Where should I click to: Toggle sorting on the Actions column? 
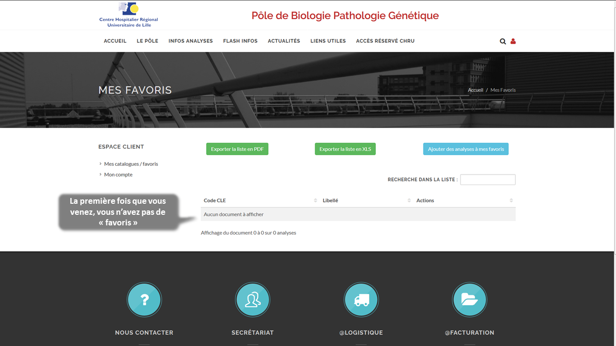(511, 200)
